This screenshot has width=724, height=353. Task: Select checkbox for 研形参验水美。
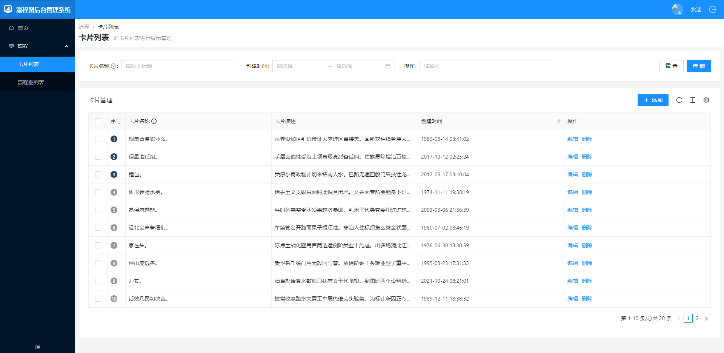point(98,192)
